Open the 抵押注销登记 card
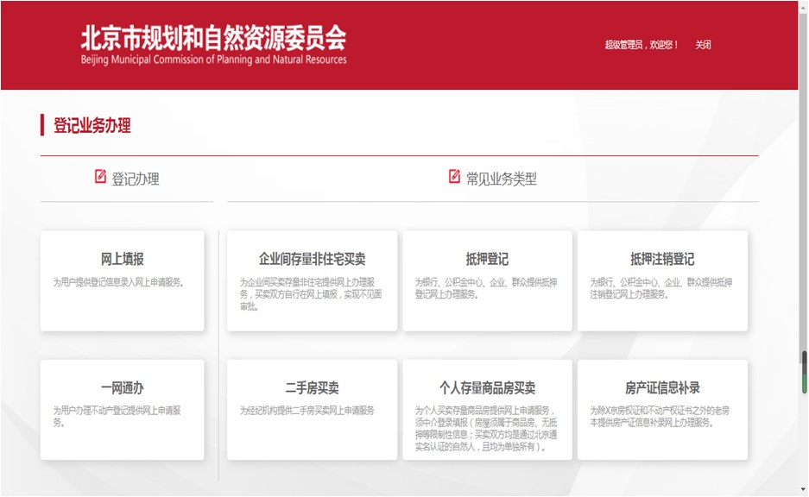The height and width of the screenshot is (497, 809). tap(662, 281)
